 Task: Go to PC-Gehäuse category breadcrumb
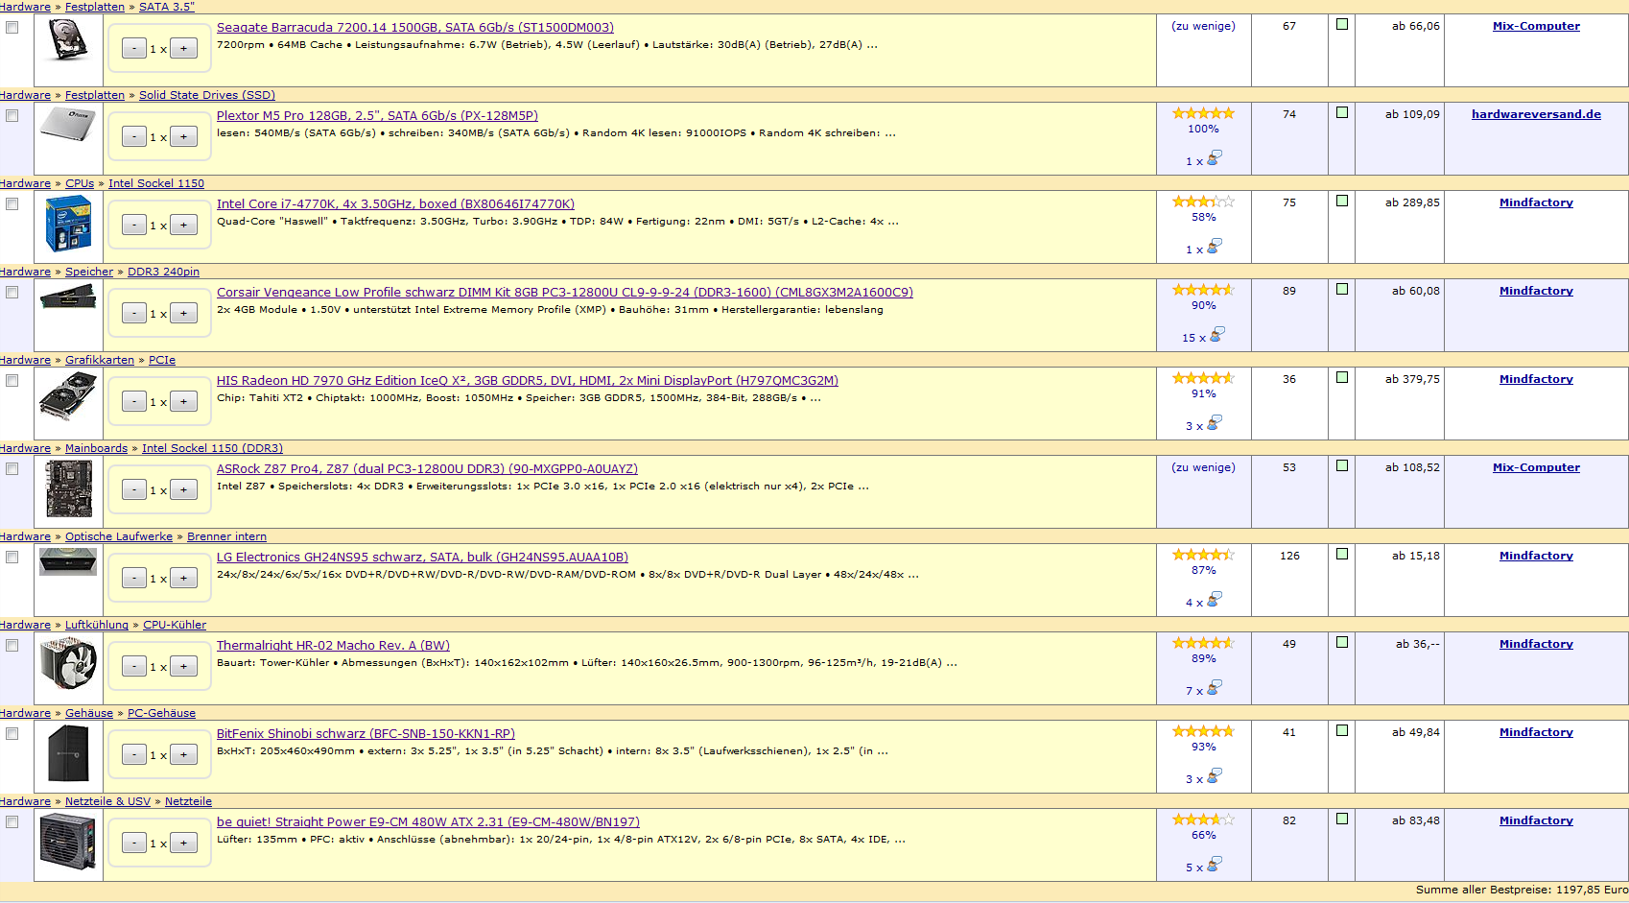pyautogui.click(x=161, y=713)
